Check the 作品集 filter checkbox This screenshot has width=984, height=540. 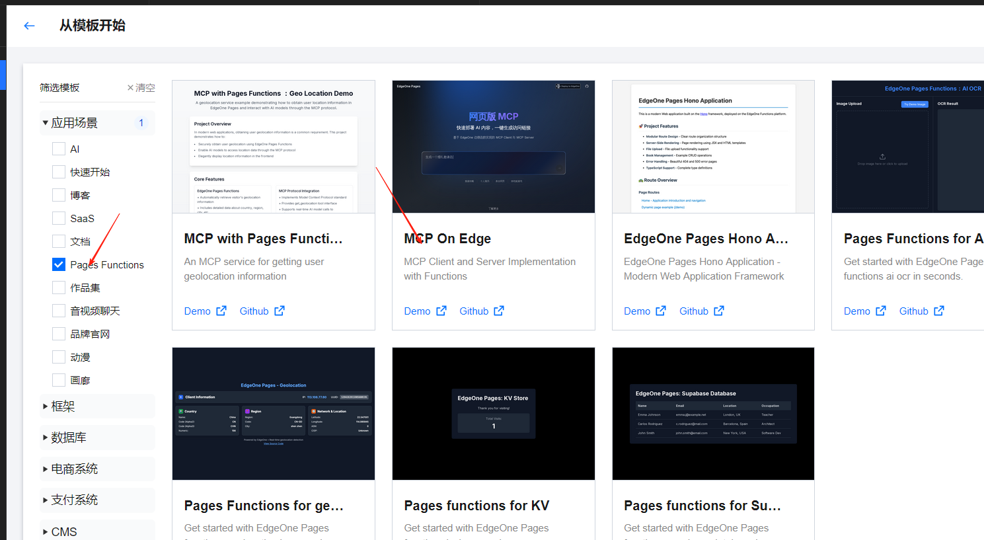pos(59,288)
